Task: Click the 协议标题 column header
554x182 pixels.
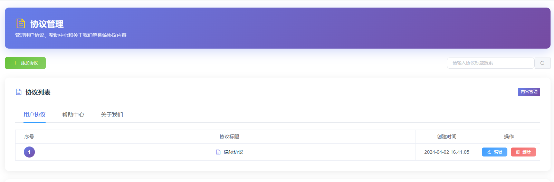Action: 229,137
